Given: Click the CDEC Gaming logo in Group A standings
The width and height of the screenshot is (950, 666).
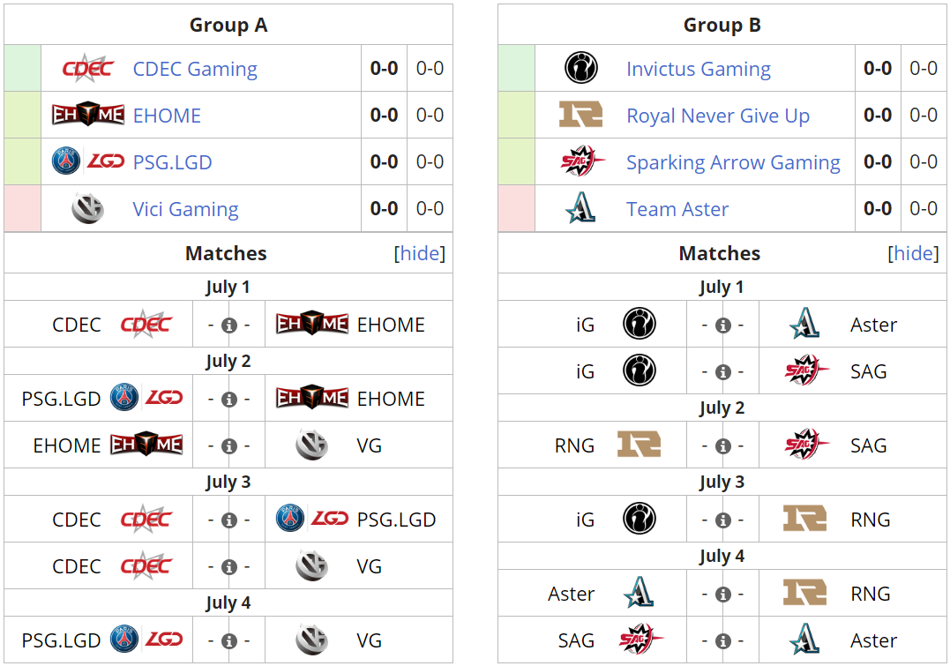Looking at the screenshot, I should [88, 69].
